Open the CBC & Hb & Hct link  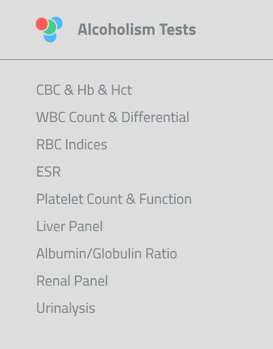pyautogui.click(x=84, y=90)
